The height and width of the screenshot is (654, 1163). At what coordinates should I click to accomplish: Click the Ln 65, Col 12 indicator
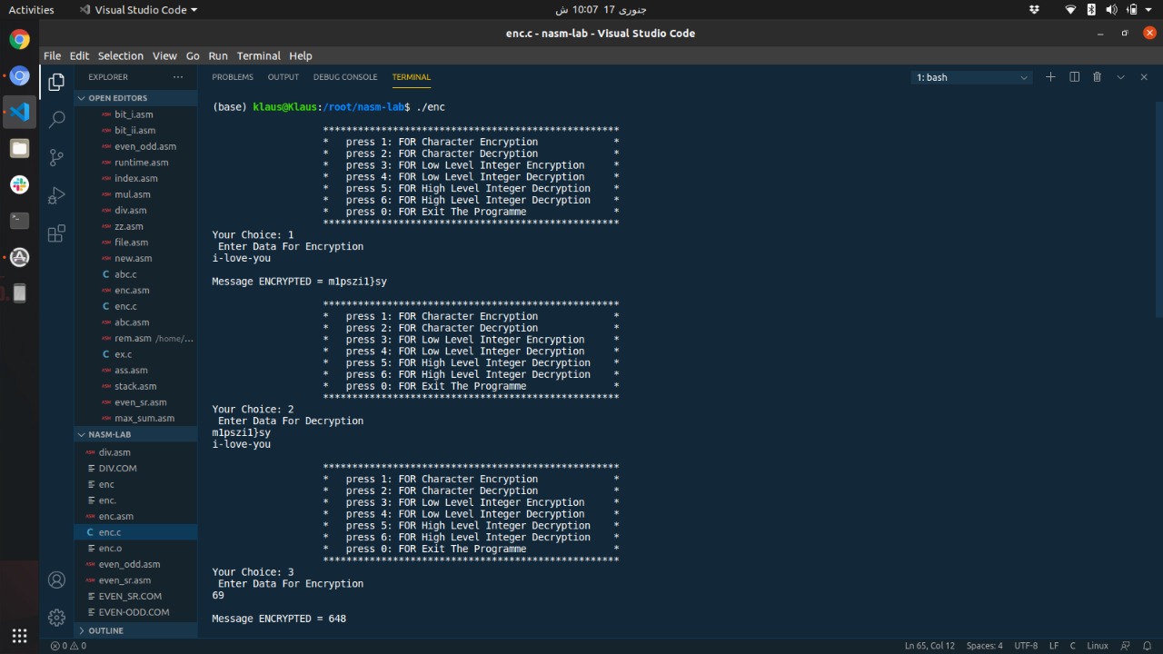coord(929,645)
